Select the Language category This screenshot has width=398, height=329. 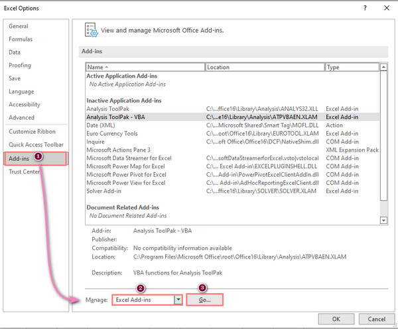21,92
